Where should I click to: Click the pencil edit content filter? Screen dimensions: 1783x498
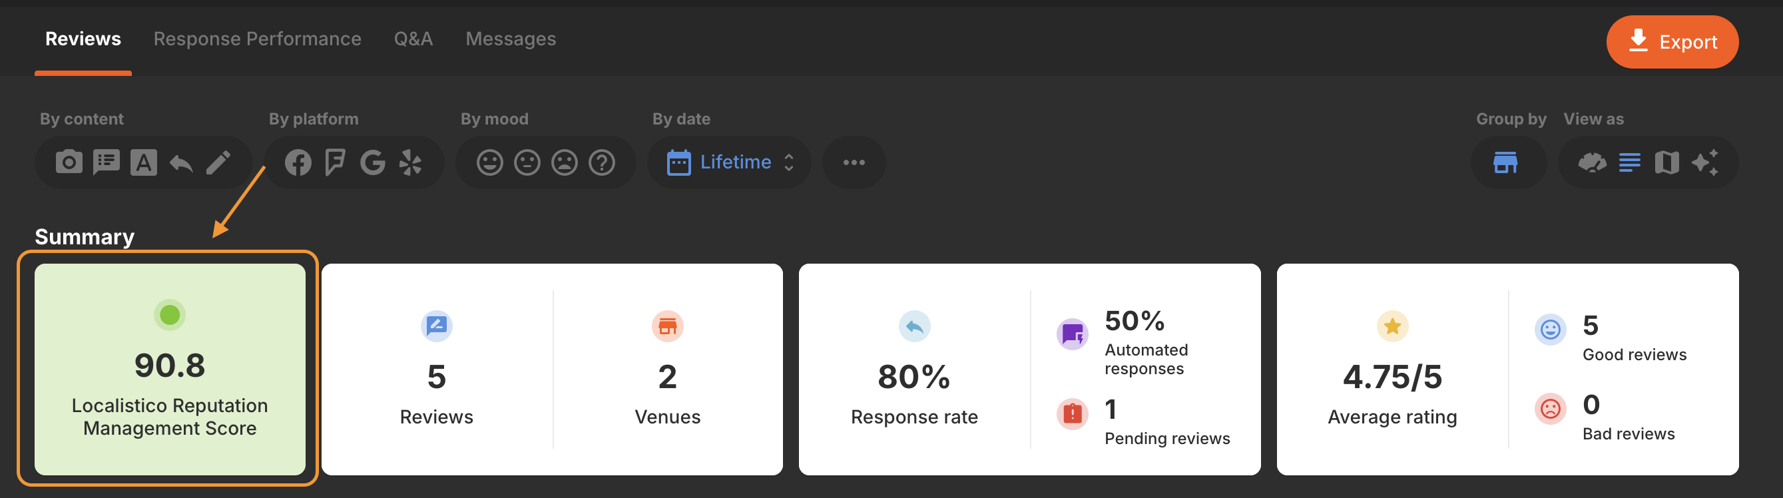click(219, 162)
